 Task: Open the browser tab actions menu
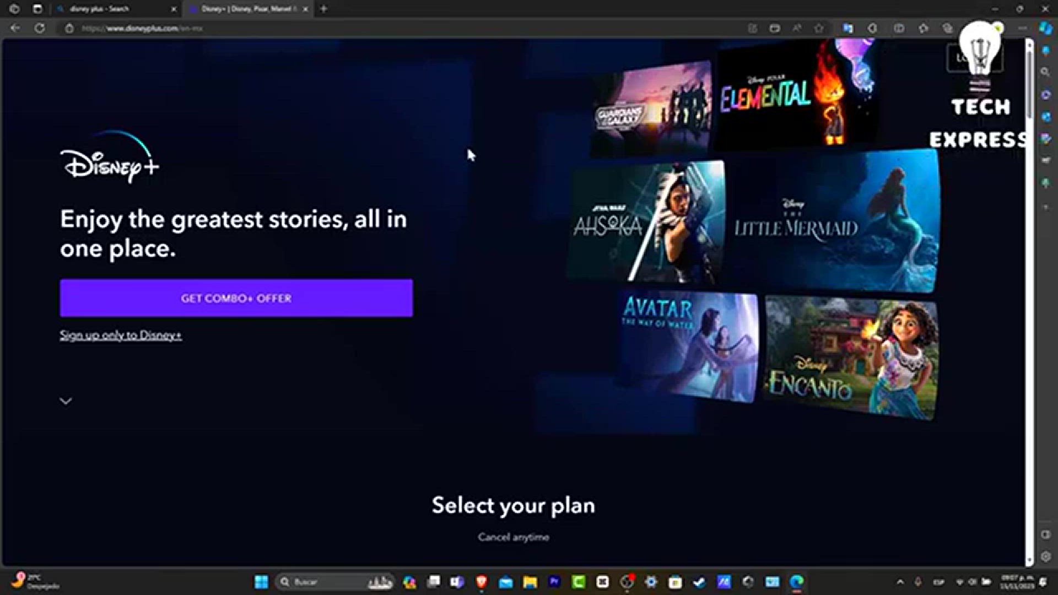37,9
